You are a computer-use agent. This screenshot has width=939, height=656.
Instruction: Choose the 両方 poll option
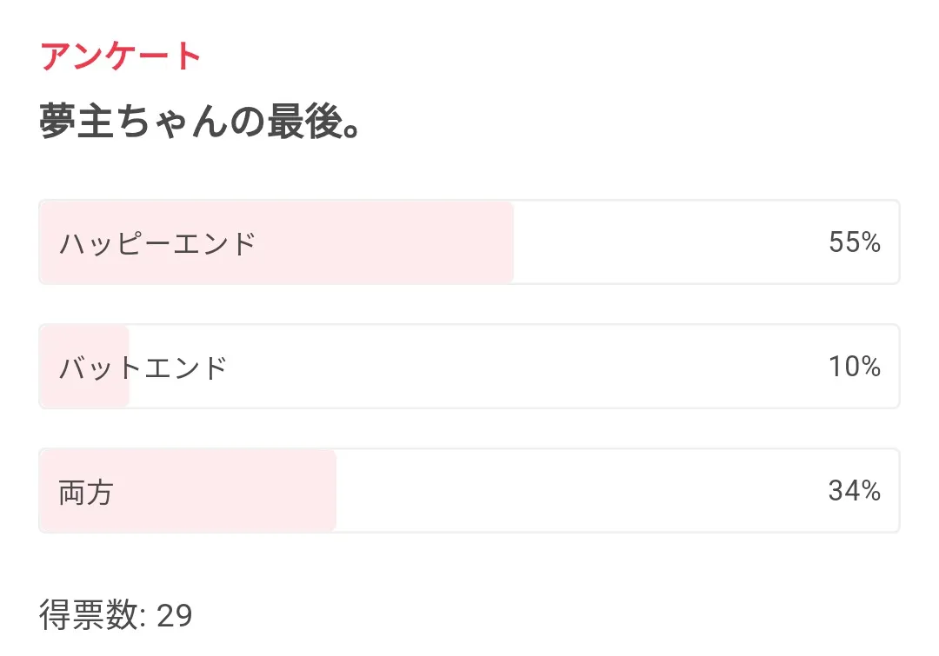469,491
